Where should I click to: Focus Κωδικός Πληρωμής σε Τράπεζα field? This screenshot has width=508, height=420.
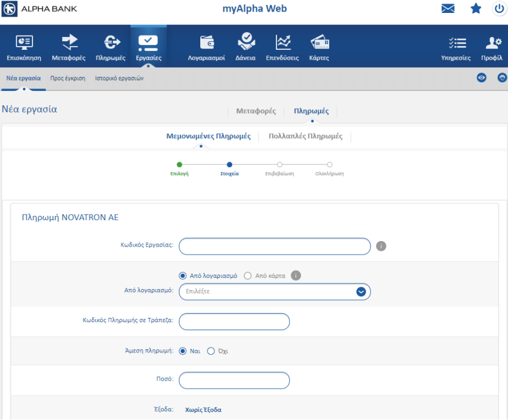[234, 322]
